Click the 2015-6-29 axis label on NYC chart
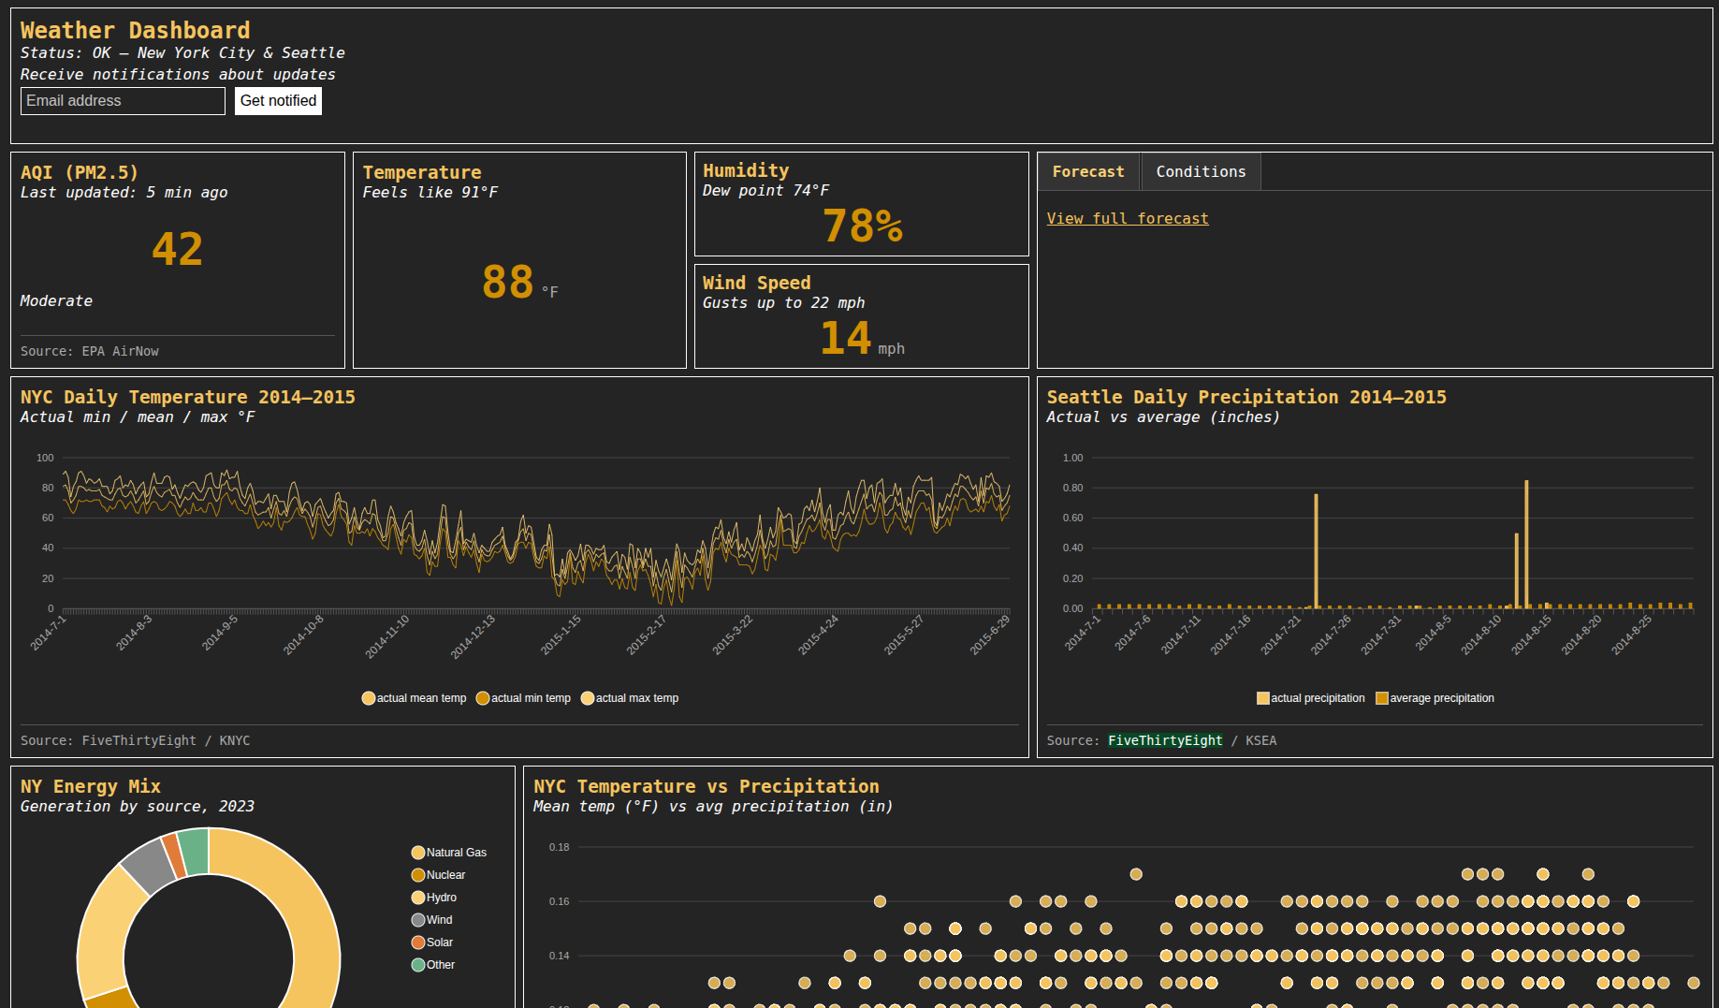 pyautogui.click(x=989, y=635)
